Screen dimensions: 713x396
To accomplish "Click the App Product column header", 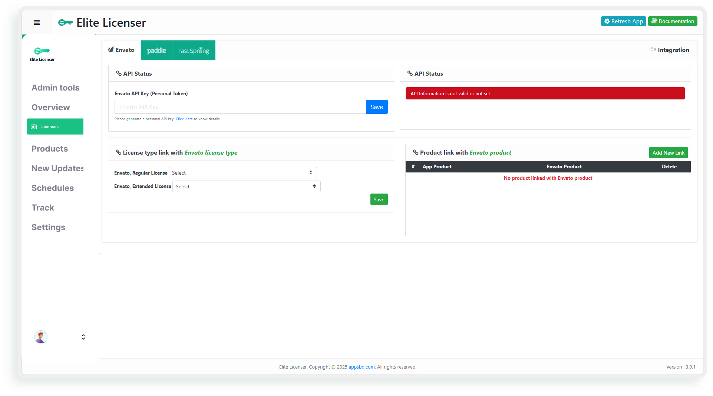I will (x=437, y=167).
